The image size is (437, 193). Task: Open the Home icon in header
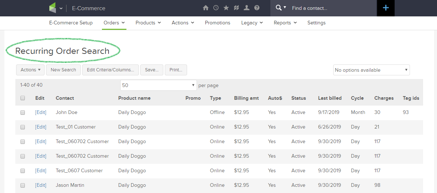coord(206,8)
